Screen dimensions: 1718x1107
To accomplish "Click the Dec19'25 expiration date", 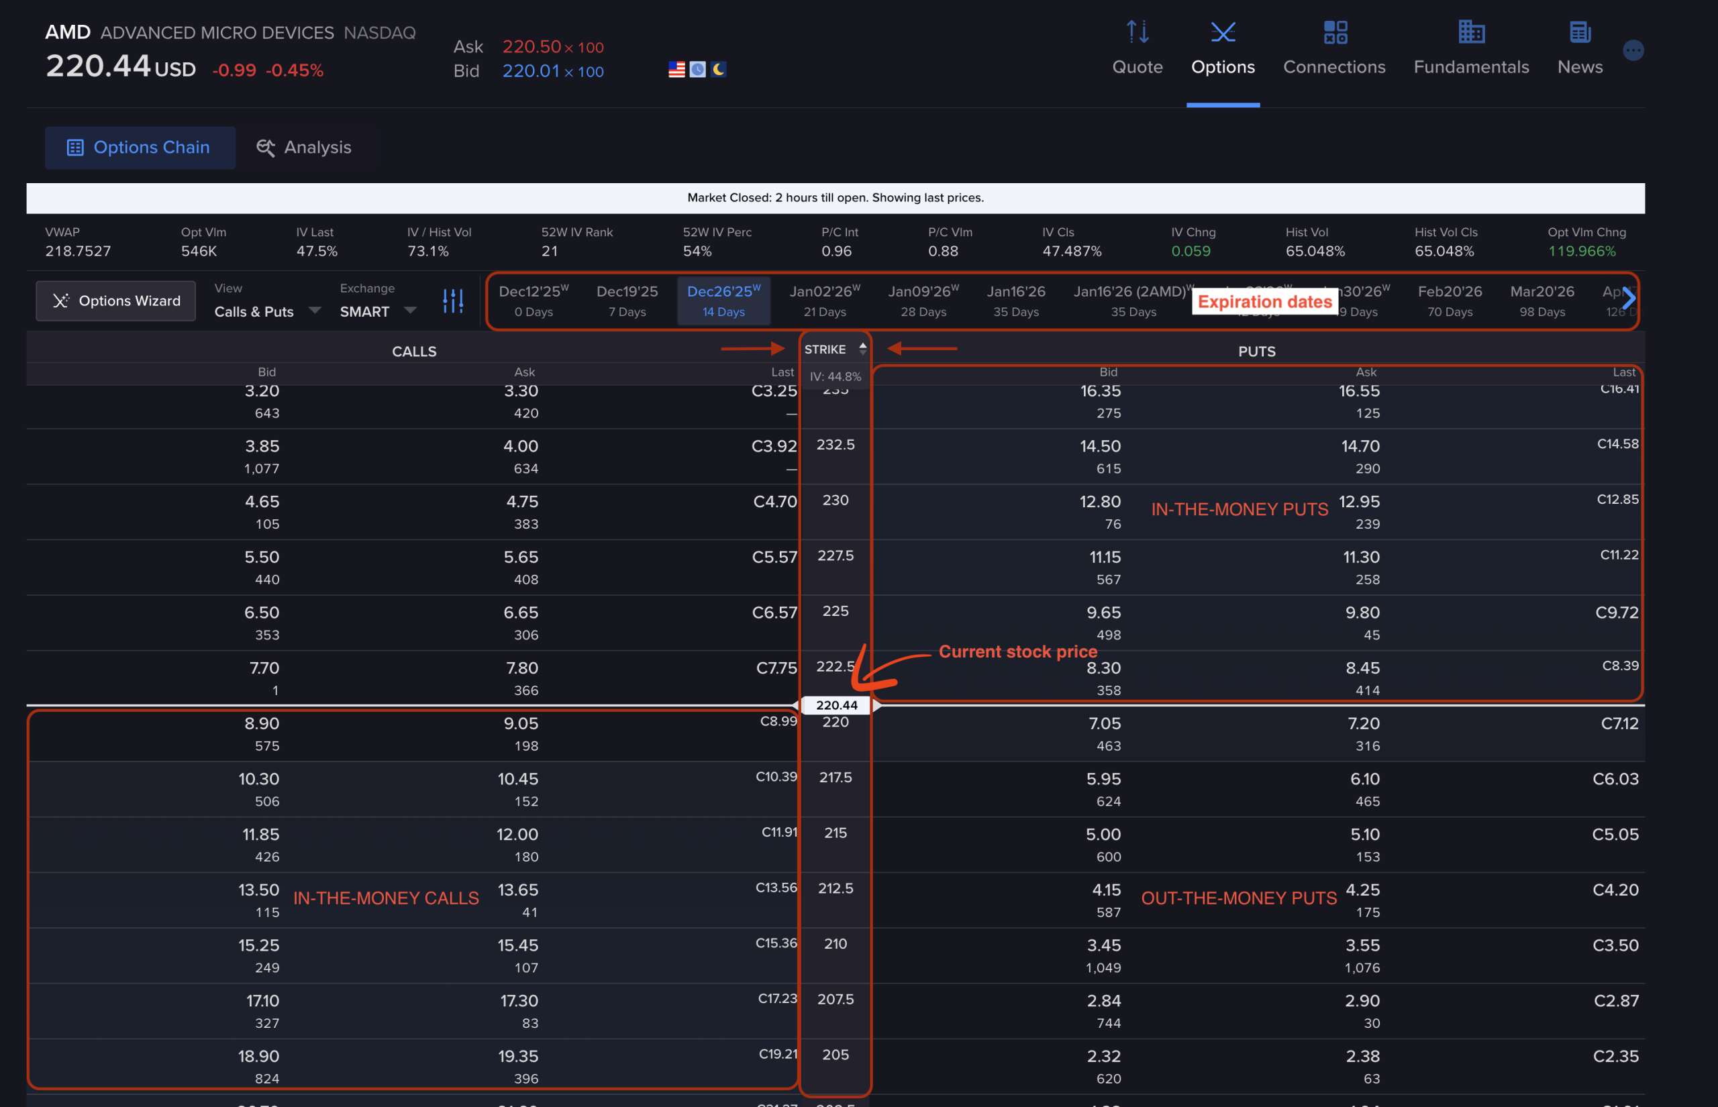I will pos(626,300).
